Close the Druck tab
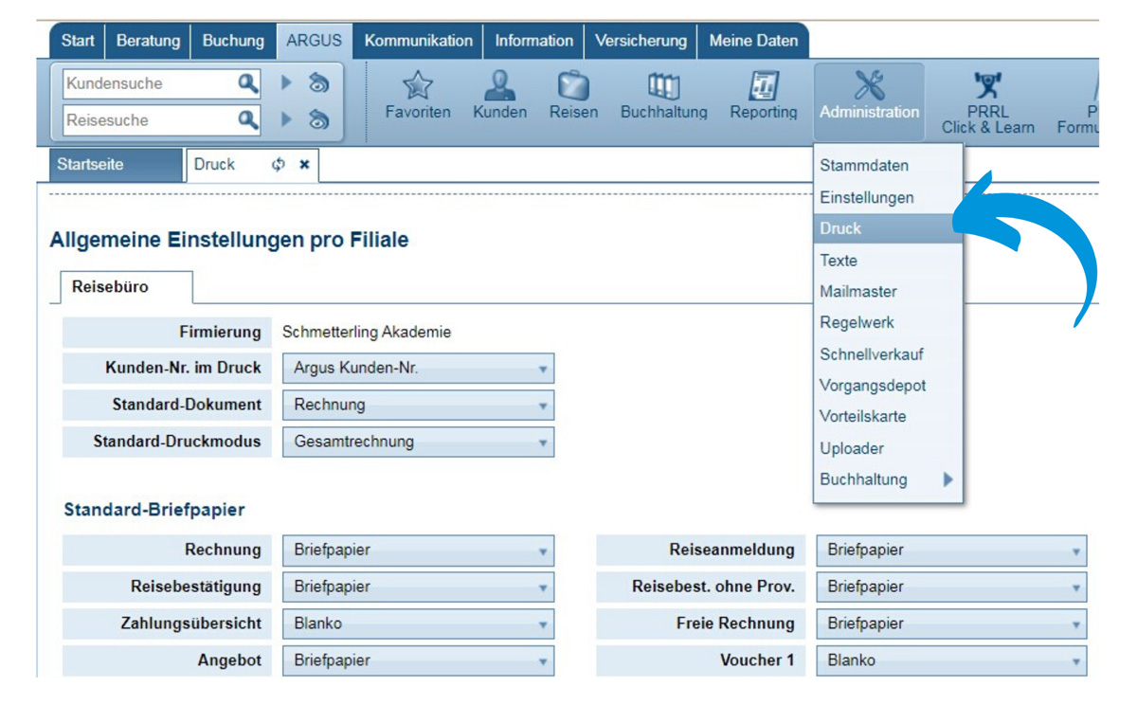1137x705 pixels. click(303, 165)
